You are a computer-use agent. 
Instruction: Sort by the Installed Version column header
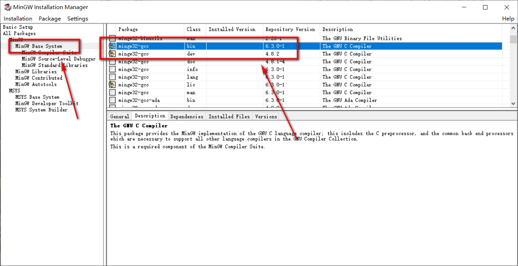[x=234, y=29]
